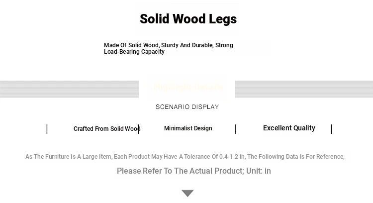Click the 'Solid Wood Legs' heading
The width and height of the screenshot is (373, 203).
(x=188, y=19)
